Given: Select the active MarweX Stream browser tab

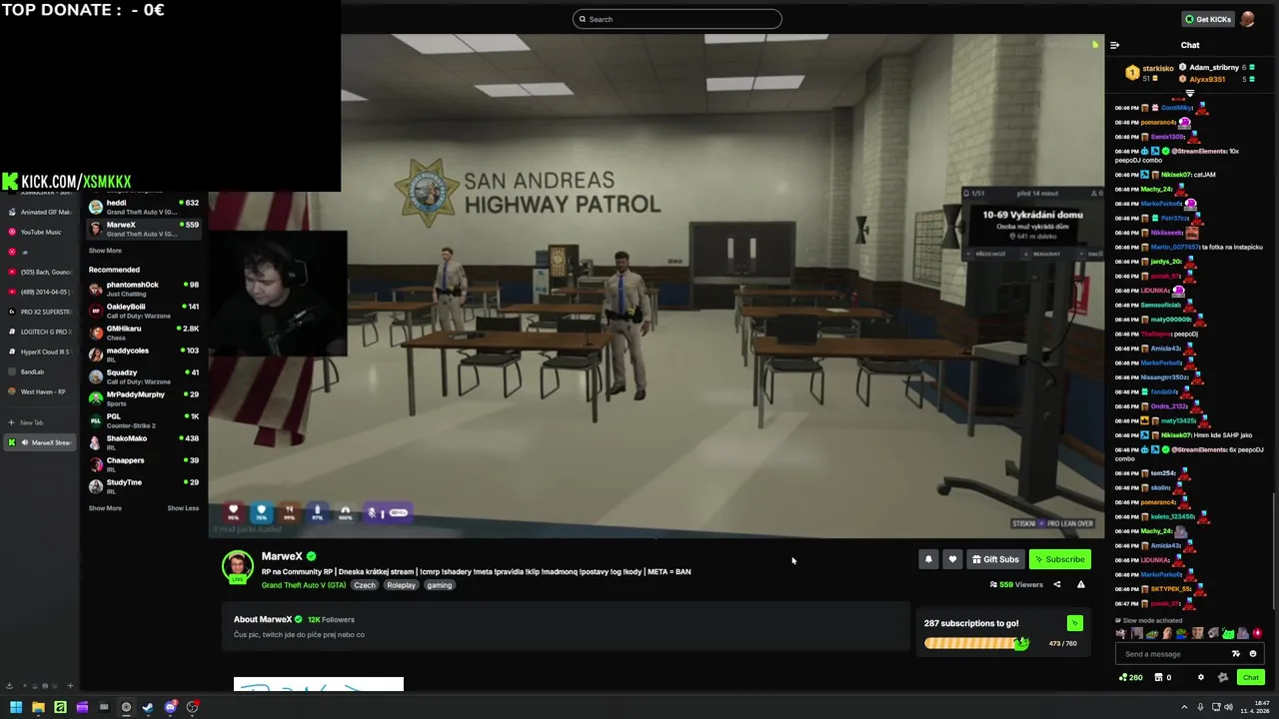Looking at the screenshot, I should (x=40, y=442).
